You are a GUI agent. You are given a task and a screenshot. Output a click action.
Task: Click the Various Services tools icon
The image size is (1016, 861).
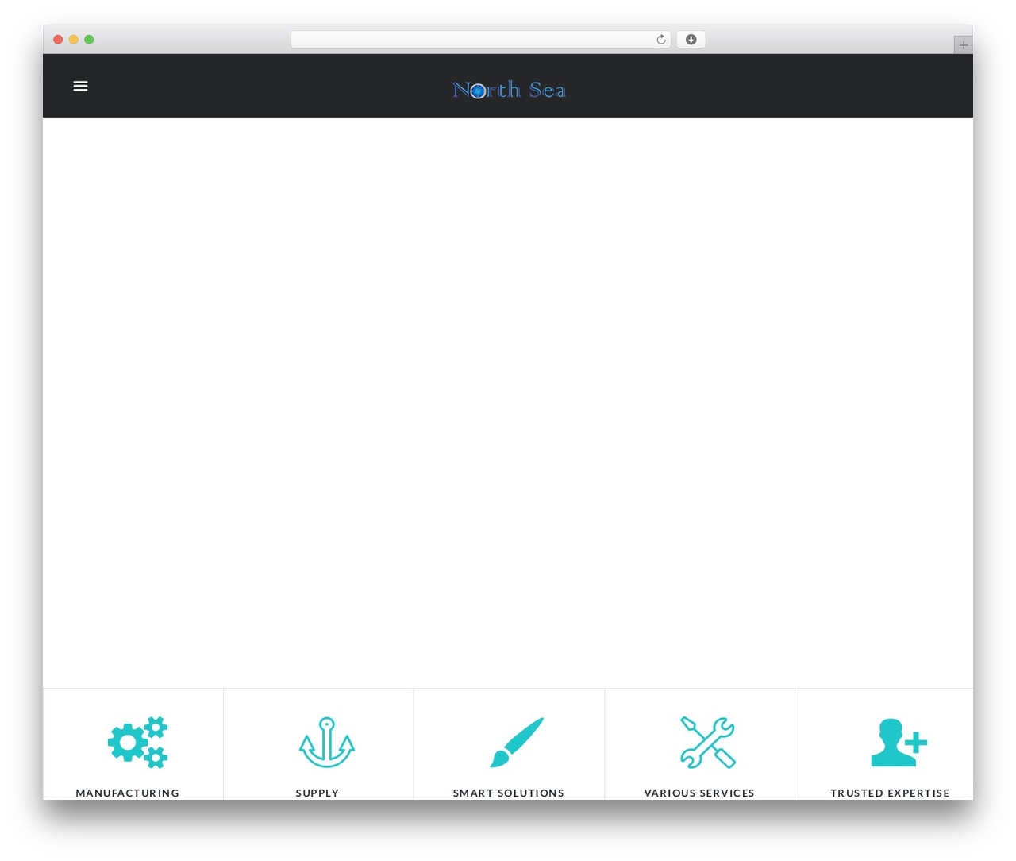coord(707,742)
